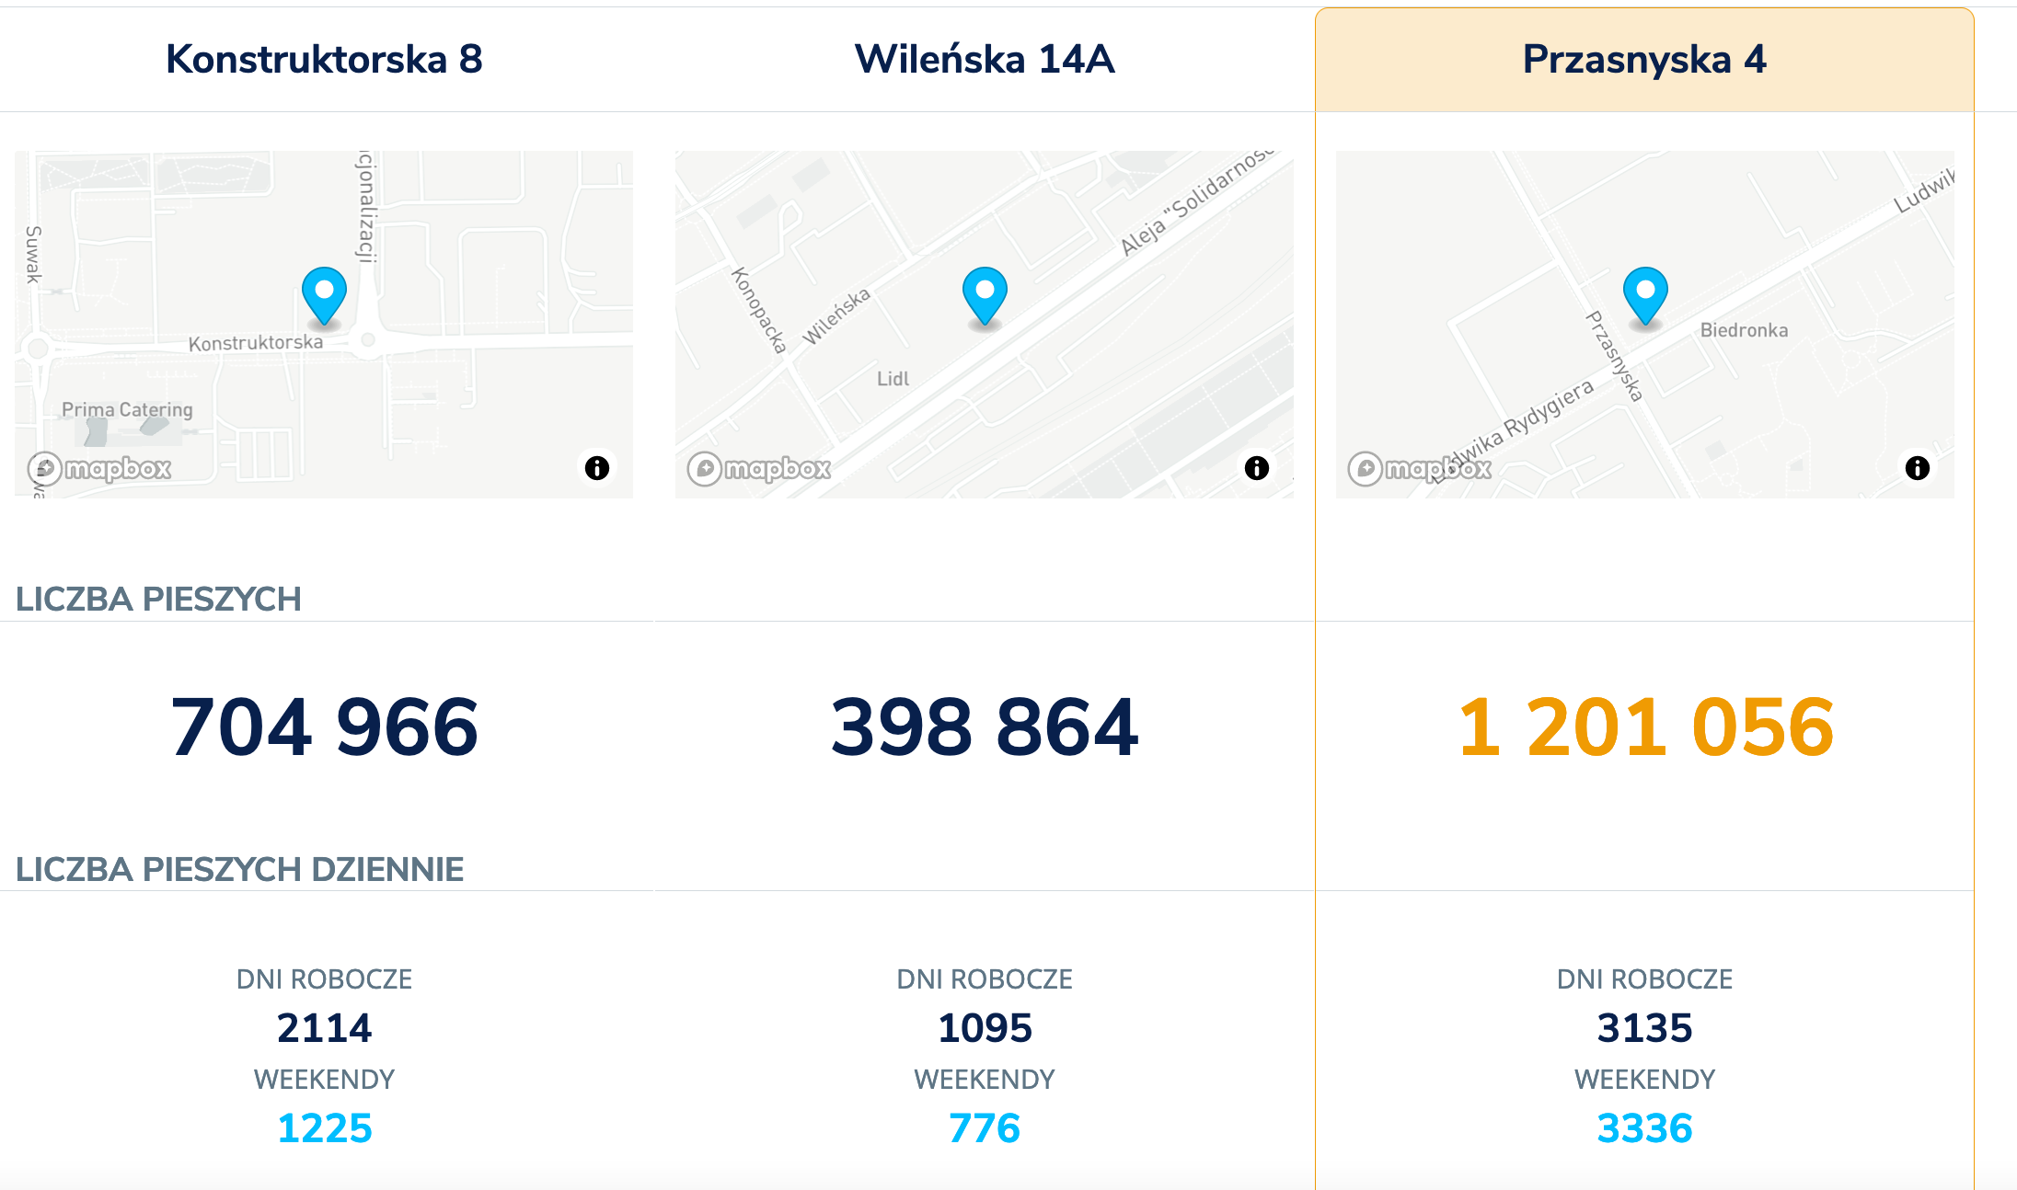Image resolution: width=2017 pixels, height=1190 pixels.
Task: Click the map pin on Konstruktorska map
Action: pos(324,294)
